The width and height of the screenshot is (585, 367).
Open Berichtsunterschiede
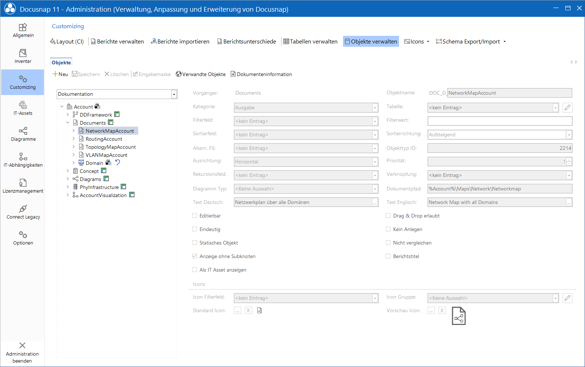[x=247, y=42]
